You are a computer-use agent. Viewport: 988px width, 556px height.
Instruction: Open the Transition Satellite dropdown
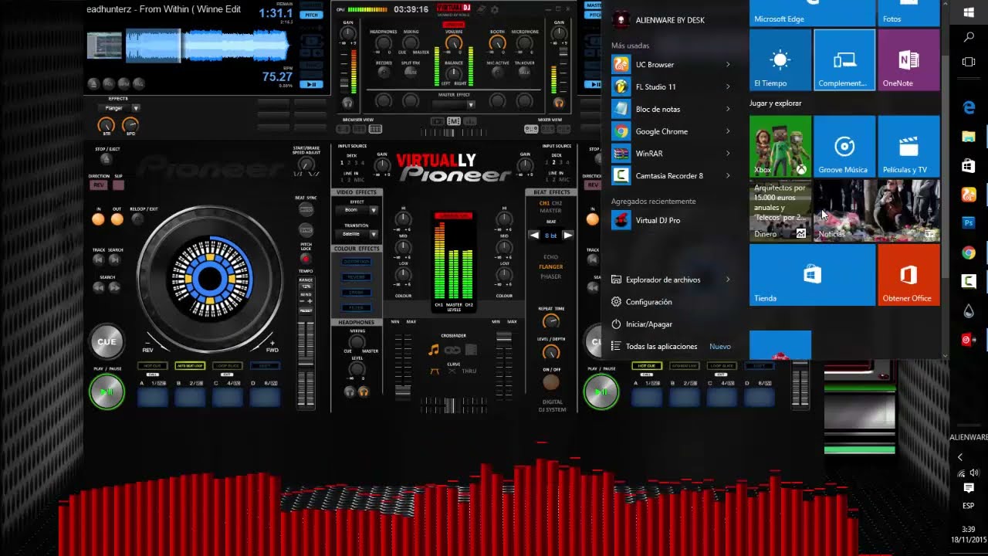tap(374, 234)
